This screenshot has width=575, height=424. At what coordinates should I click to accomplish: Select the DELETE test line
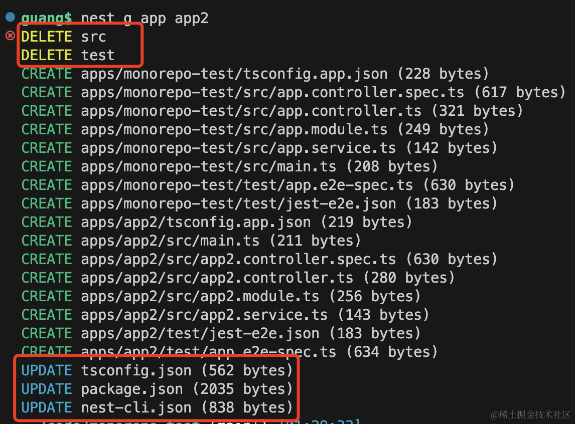coord(68,55)
